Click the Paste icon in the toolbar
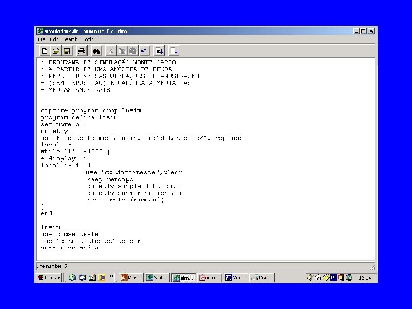Image resolution: width=412 pixels, height=309 pixels. 133,51
